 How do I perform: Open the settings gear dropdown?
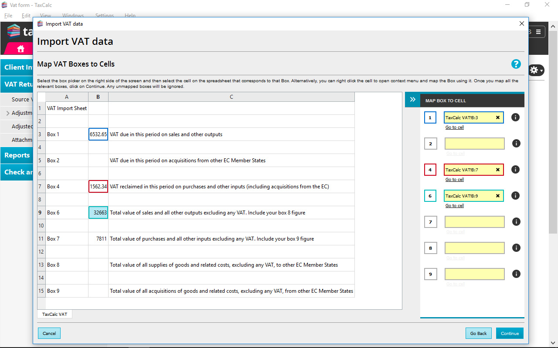click(x=536, y=70)
